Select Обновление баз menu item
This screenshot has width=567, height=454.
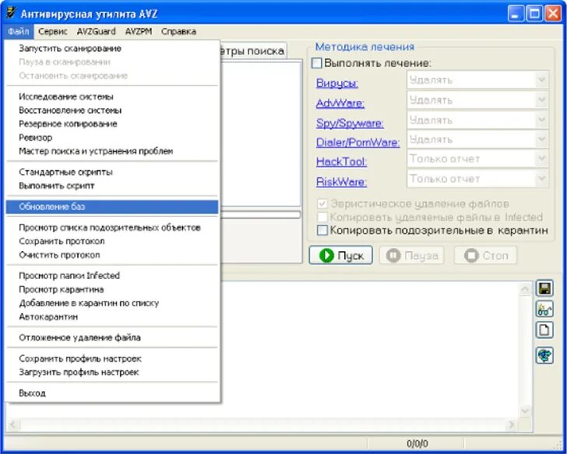click(x=112, y=207)
